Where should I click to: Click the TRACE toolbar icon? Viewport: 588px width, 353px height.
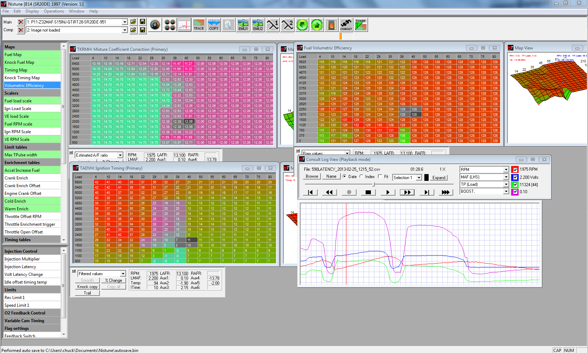click(199, 25)
